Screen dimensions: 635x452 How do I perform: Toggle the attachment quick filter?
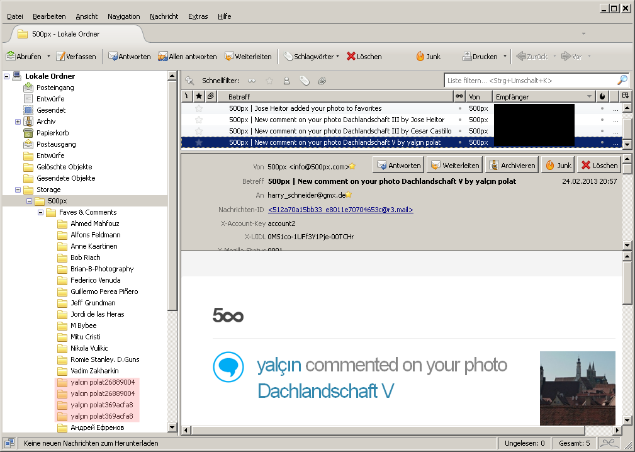pyautogui.click(x=322, y=81)
